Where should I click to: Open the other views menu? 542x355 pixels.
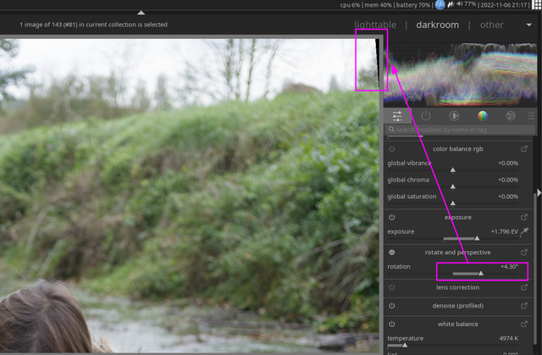(491, 25)
